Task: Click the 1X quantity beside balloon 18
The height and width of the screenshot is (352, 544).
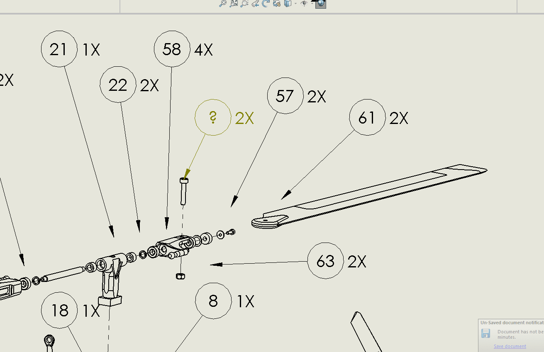Action: point(91,311)
